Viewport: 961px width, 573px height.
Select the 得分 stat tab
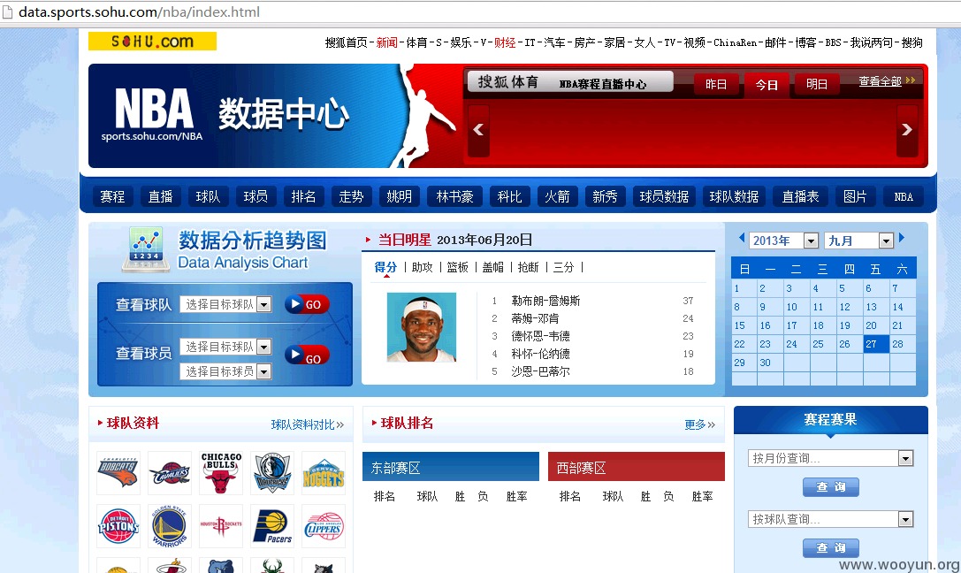coord(385,267)
